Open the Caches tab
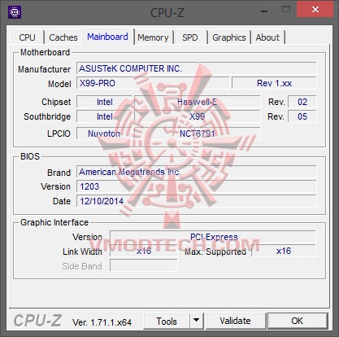The image size is (339, 337). click(63, 37)
